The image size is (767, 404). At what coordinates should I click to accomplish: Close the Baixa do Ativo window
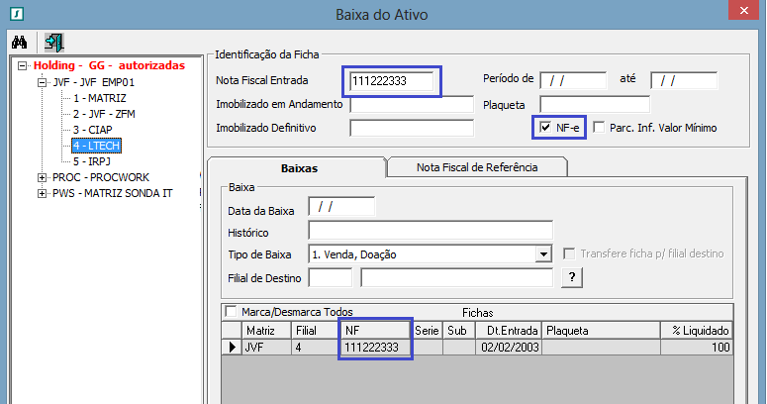pos(743,10)
